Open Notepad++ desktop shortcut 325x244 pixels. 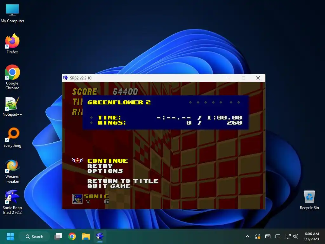[x=12, y=106]
